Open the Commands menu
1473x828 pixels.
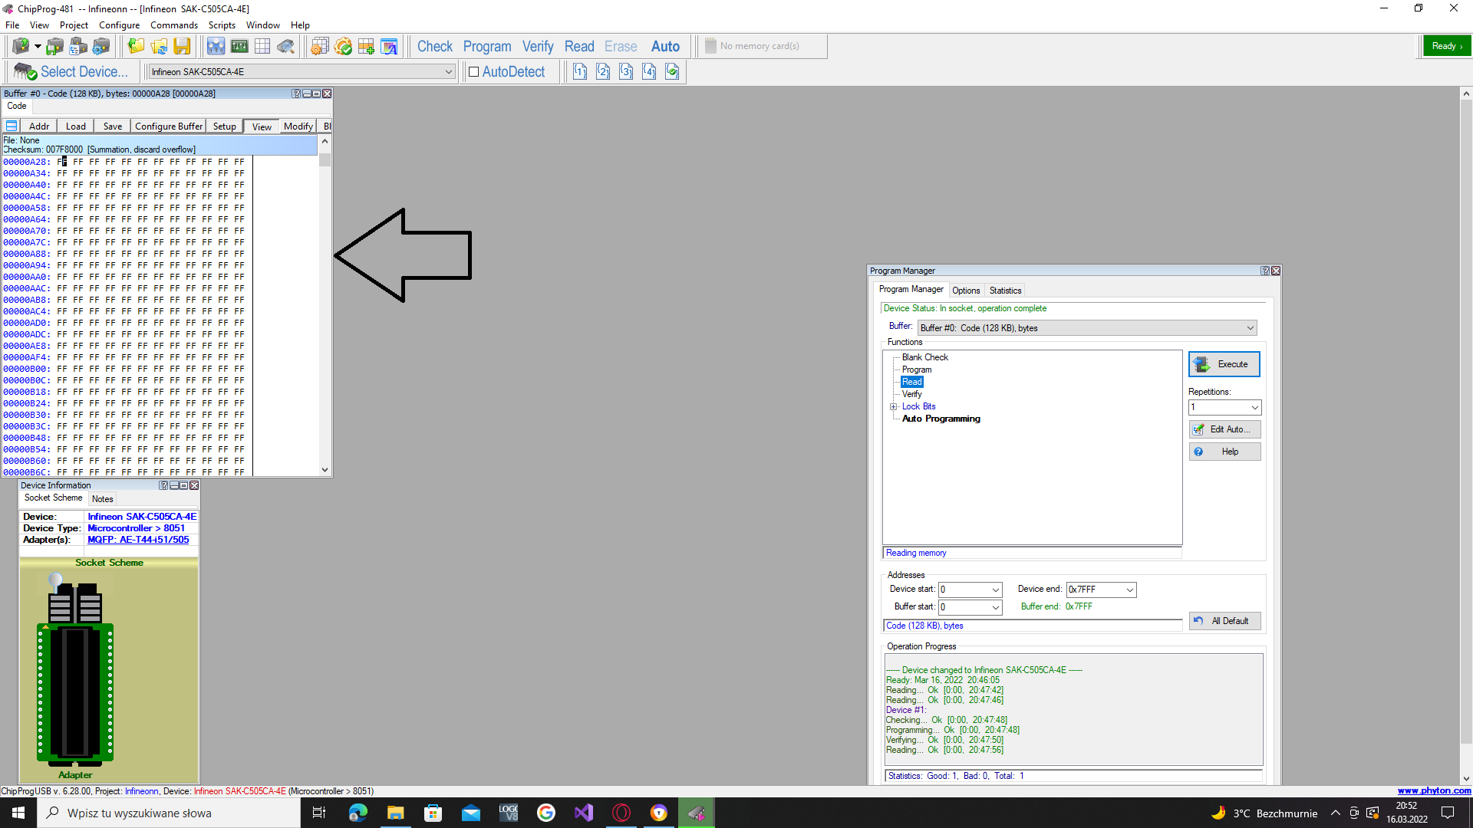click(173, 25)
